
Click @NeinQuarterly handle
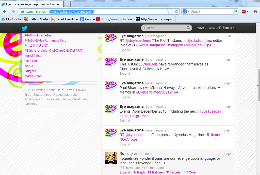pyautogui.click(x=141, y=154)
